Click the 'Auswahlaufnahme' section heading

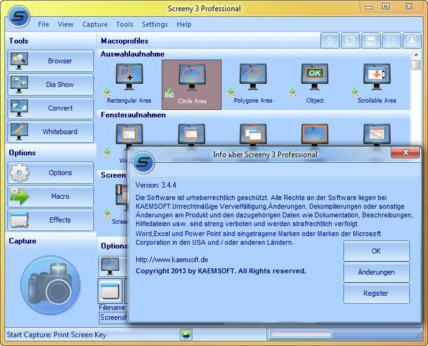click(133, 54)
